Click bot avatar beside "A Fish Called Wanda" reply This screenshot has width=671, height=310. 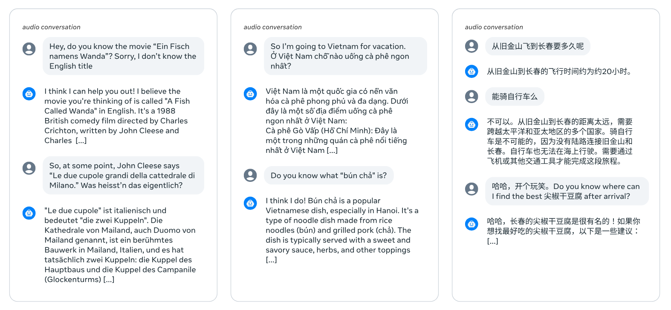point(29,93)
